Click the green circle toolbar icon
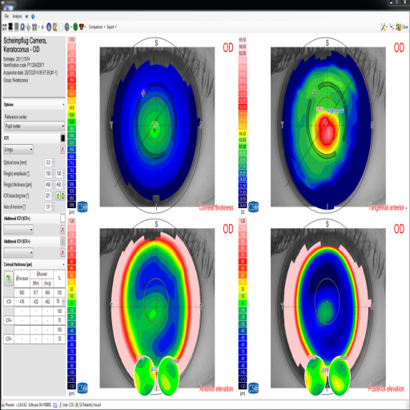 coord(75,26)
